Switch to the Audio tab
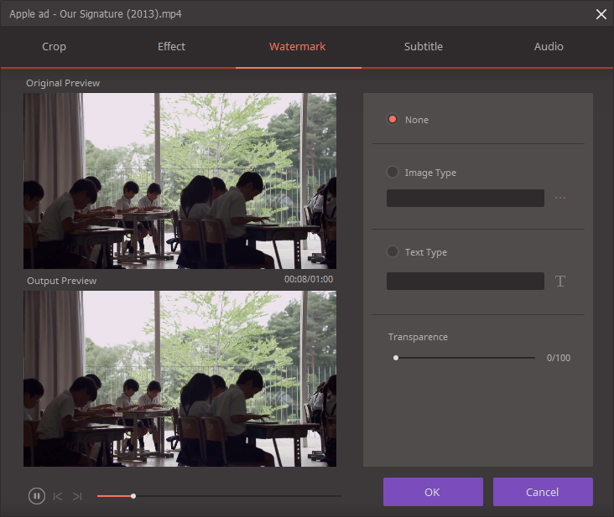The image size is (614, 517). click(x=549, y=47)
